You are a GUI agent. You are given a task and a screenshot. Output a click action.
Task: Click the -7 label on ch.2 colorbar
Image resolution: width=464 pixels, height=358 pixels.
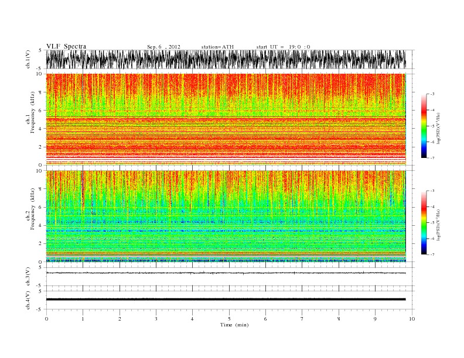click(x=432, y=254)
